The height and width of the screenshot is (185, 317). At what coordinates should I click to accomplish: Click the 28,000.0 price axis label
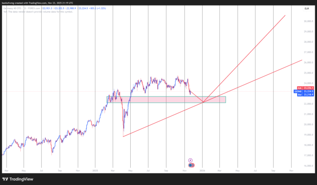(x=309, y=42)
